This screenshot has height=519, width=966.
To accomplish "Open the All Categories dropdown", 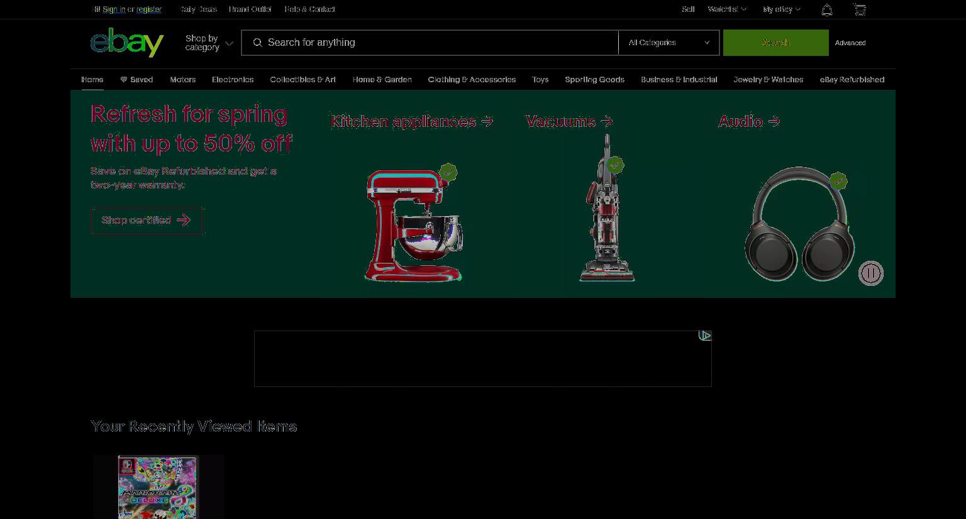I will [669, 43].
